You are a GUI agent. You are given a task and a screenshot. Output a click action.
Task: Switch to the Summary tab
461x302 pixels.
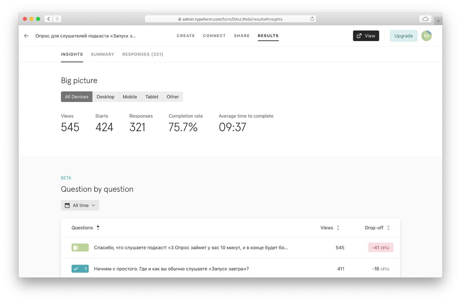point(103,54)
